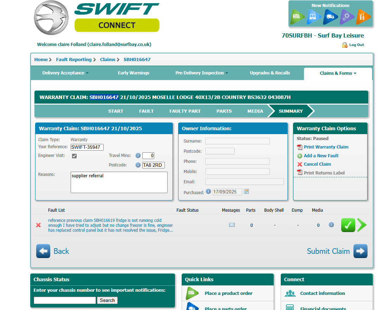383x310 pixels.
Task: Click the Place a product order icon
Action: click(192, 293)
